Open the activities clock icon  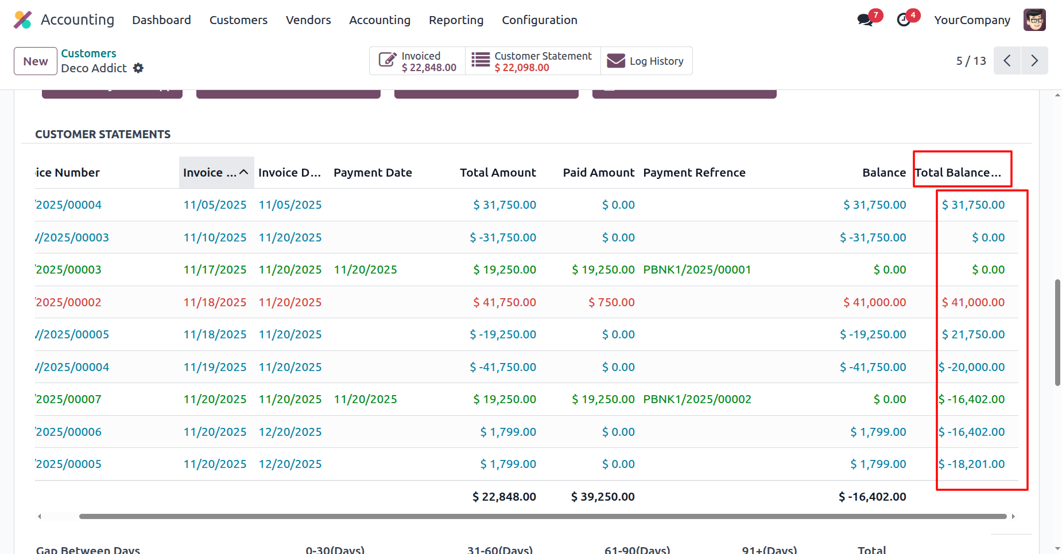tap(904, 20)
